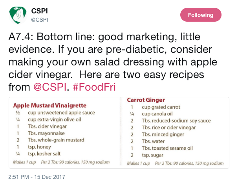Click the 'cup grated carrot' ingredient line
238x184 pixels.
pos(161,107)
